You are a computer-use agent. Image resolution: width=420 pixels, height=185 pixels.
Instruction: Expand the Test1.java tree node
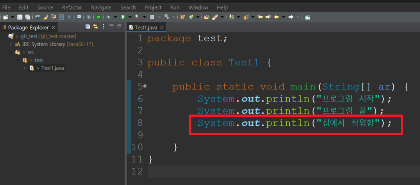click(x=25, y=68)
